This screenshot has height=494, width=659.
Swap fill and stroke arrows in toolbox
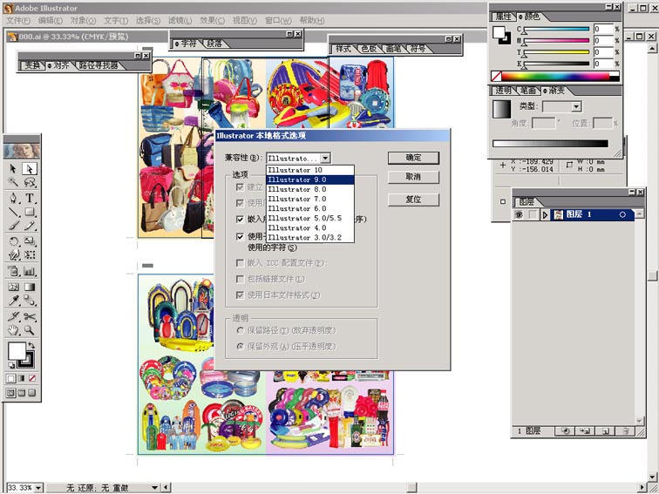coord(31,345)
